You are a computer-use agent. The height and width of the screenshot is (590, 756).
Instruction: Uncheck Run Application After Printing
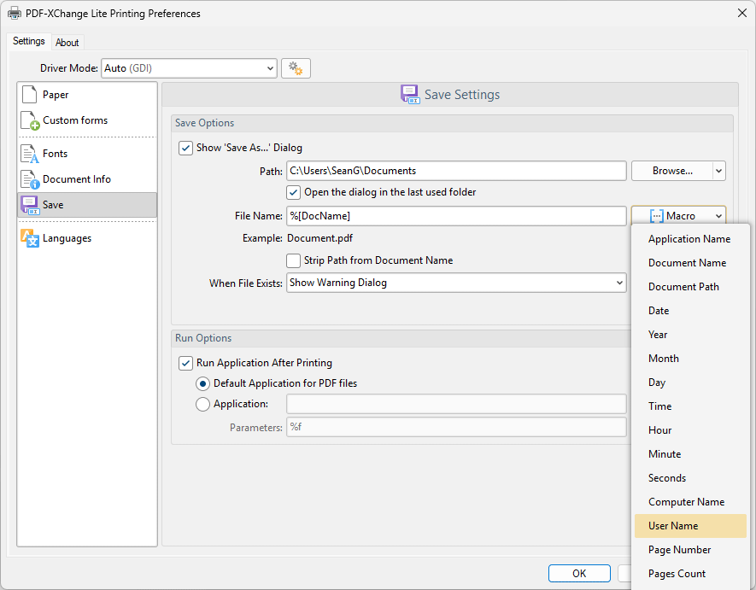(185, 363)
